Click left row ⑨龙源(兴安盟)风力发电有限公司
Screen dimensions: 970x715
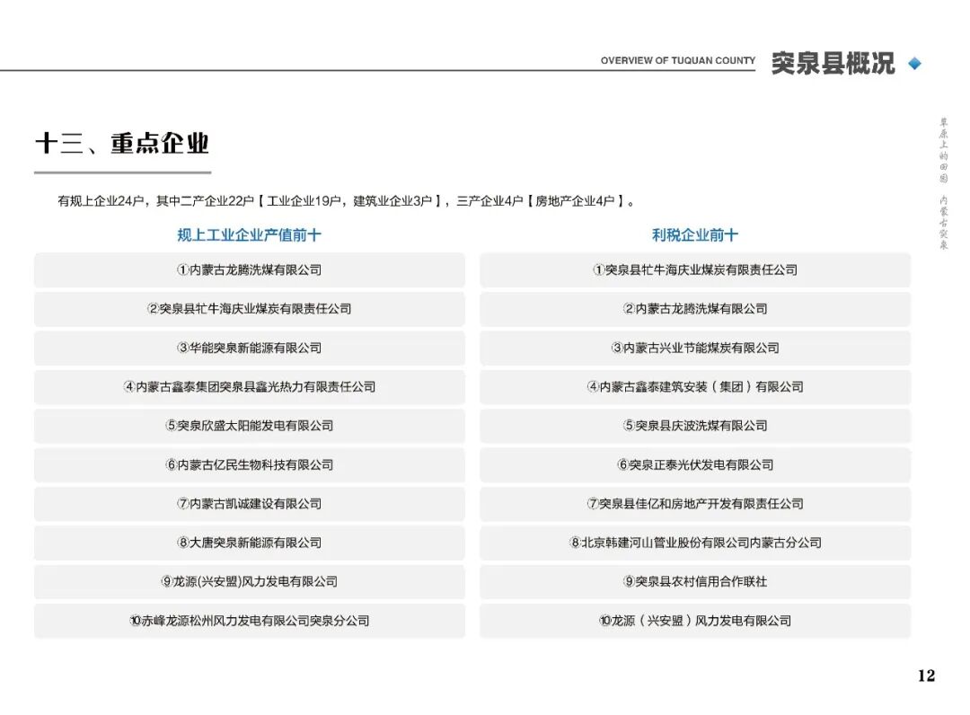coord(250,581)
